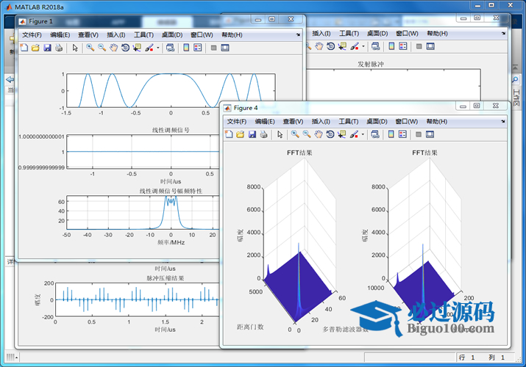This screenshot has height=367, width=526.
Task: Open 帮助(H) menu in Figure 1
Action: tap(232, 34)
